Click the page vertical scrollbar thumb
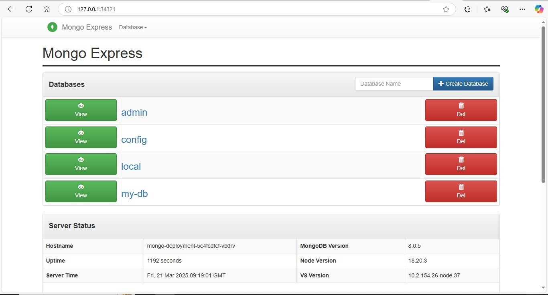The image size is (548, 295). click(544, 104)
